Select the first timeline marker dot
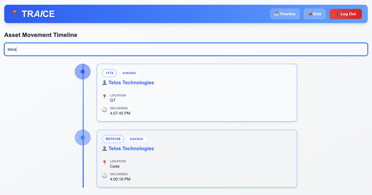The height and width of the screenshot is (195, 372). pos(83,72)
